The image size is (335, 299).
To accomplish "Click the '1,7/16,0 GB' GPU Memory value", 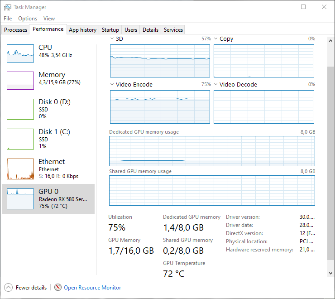I will tap(131, 251).
